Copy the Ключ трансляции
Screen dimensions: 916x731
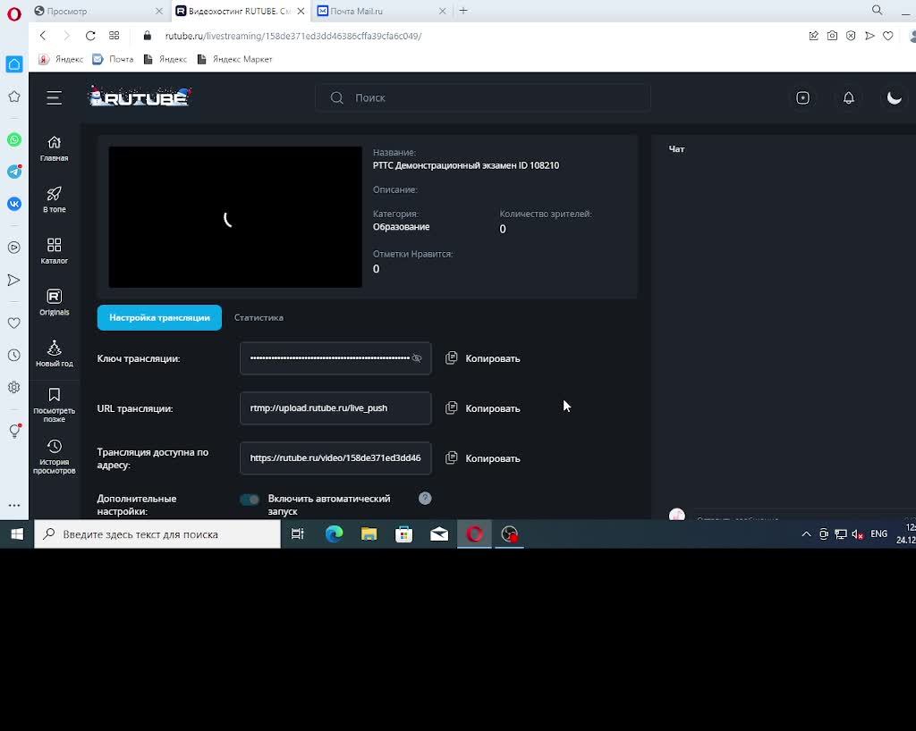click(482, 358)
